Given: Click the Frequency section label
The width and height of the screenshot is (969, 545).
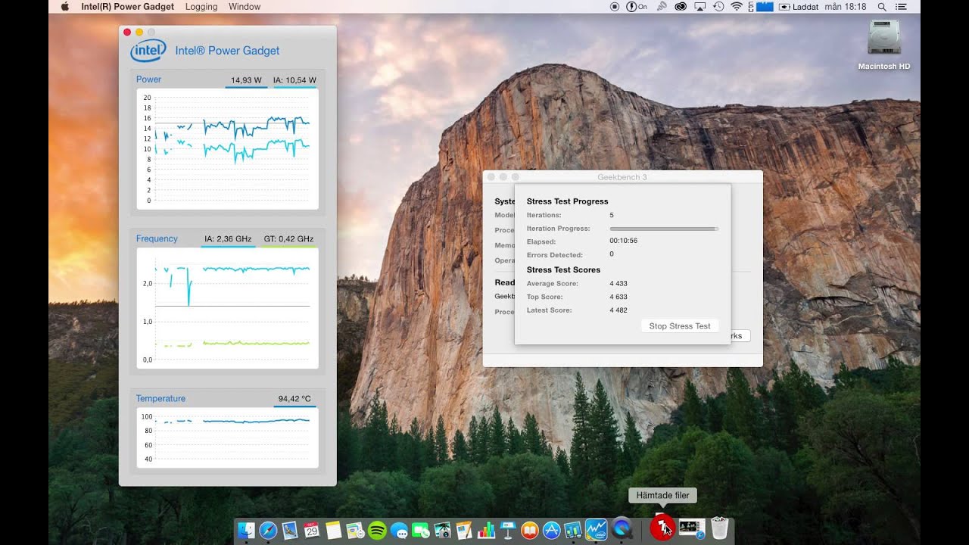Looking at the screenshot, I should [x=157, y=238].
